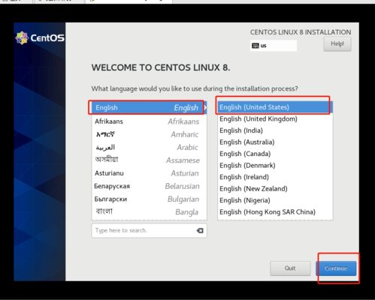Image resolution: width=375 pixels, height=300 pixels.
Task: Select the Assamese language row
Action: 150,160
